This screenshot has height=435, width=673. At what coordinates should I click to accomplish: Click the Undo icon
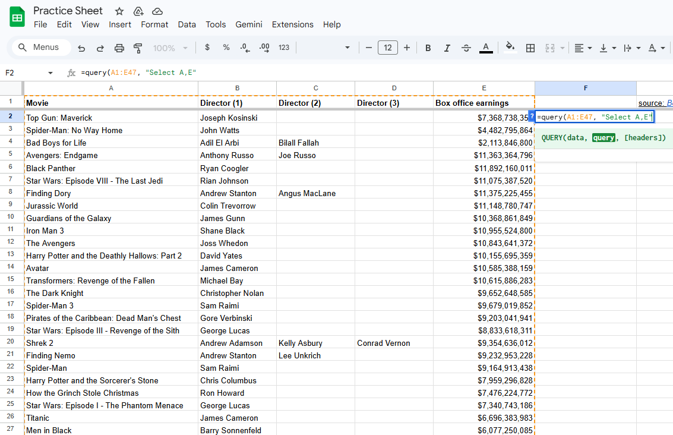click(82, 48)
